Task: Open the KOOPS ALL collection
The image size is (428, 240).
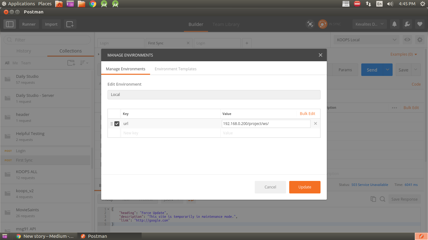Action: [x=45, y=174]
